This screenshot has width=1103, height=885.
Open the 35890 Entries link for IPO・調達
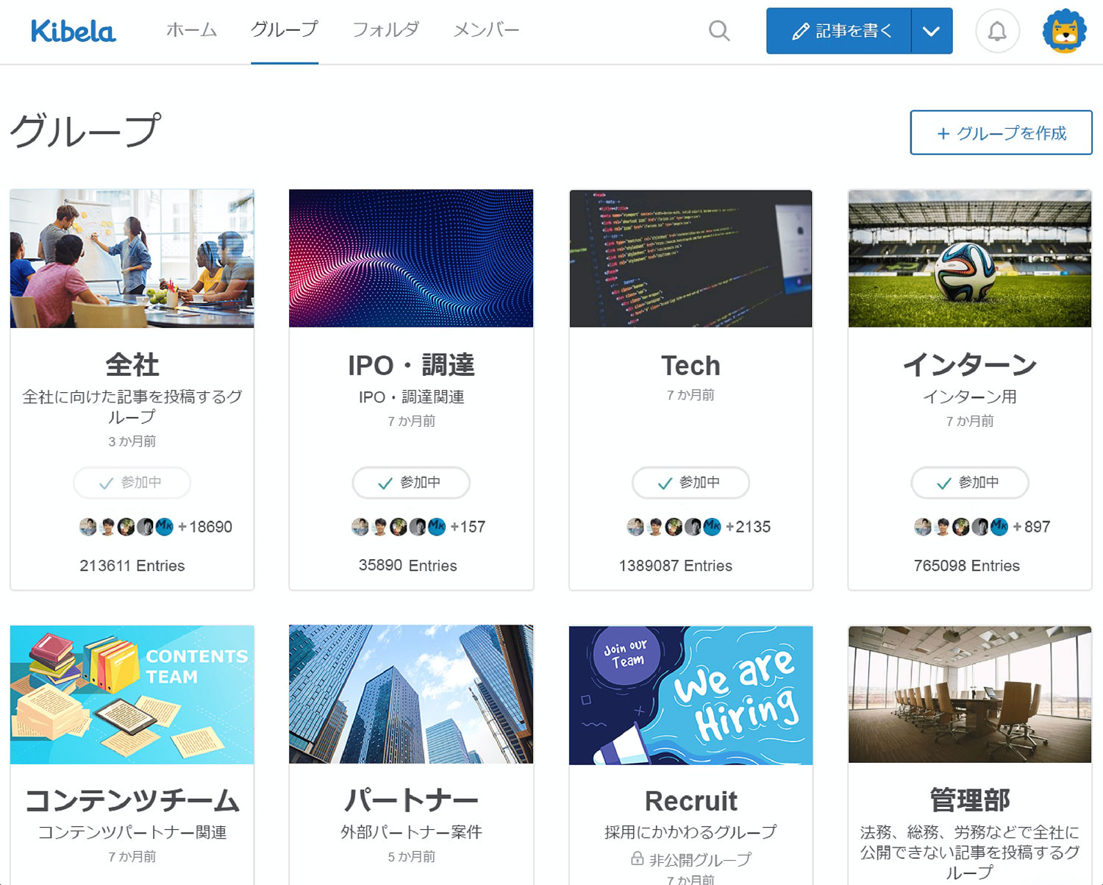tap(410, 566)
